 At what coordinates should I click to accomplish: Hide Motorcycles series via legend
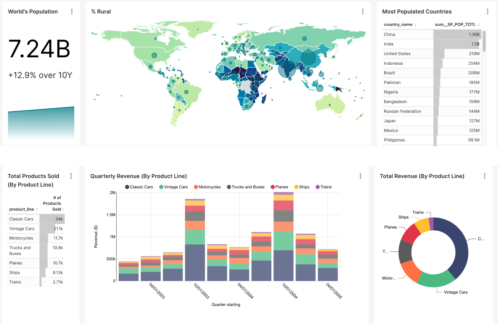[x=207, y=187]
